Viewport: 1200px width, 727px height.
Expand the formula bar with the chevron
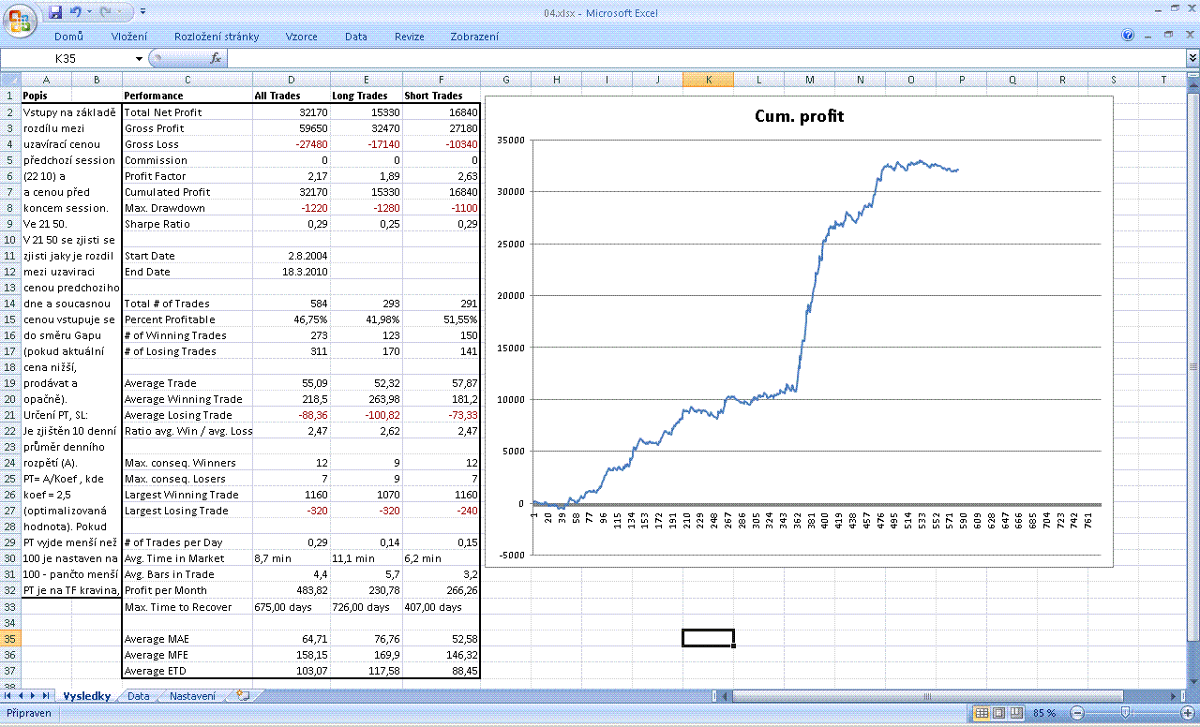tap(1192, 58)
